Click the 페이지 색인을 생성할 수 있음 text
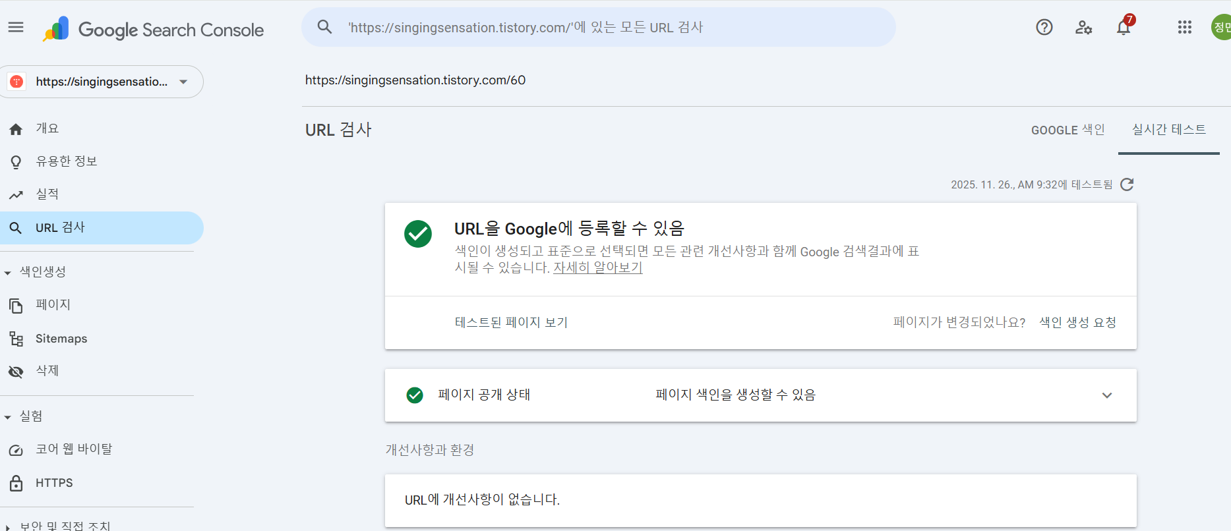The image size is (1231, 531). 735,395
